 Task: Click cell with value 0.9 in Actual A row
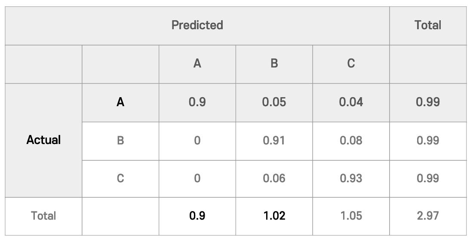197,103
